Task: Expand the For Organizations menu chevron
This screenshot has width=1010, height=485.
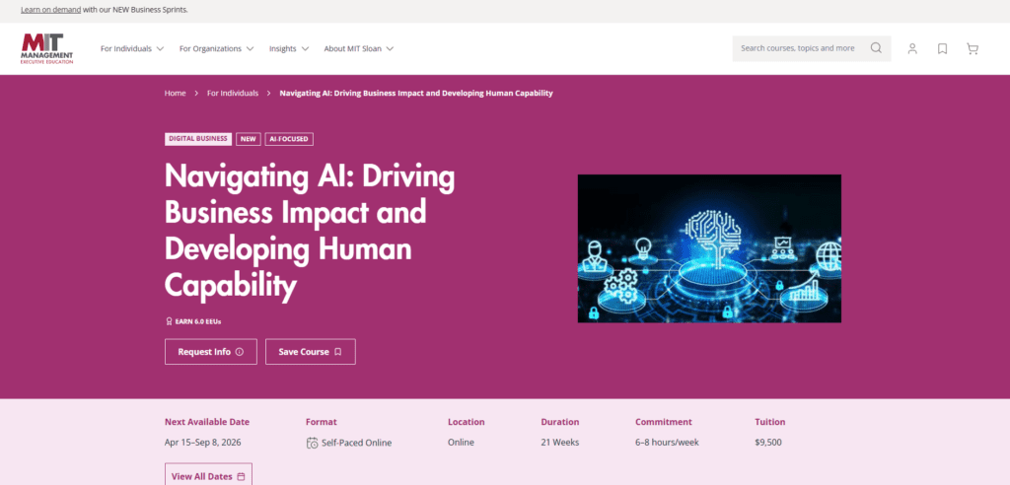Action: [x=250, y=48]
